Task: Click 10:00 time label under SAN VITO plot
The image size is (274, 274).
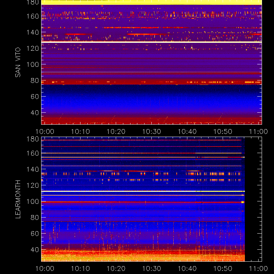Action: point(45,132)
